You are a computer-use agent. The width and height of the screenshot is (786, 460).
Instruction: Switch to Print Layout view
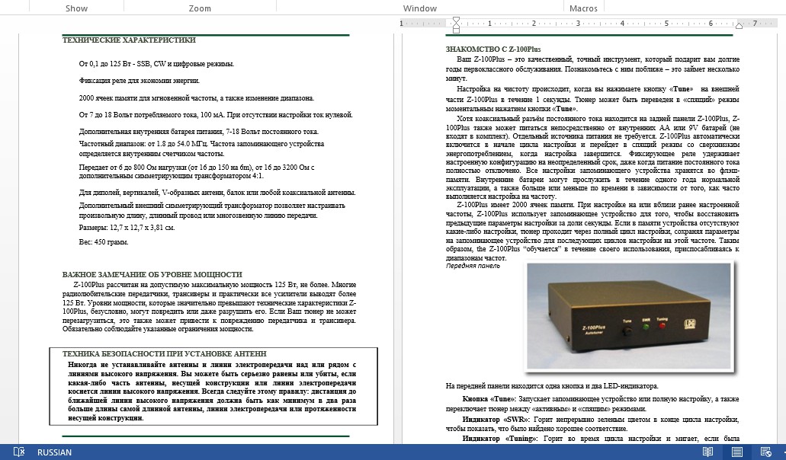[x=737, y=452]
